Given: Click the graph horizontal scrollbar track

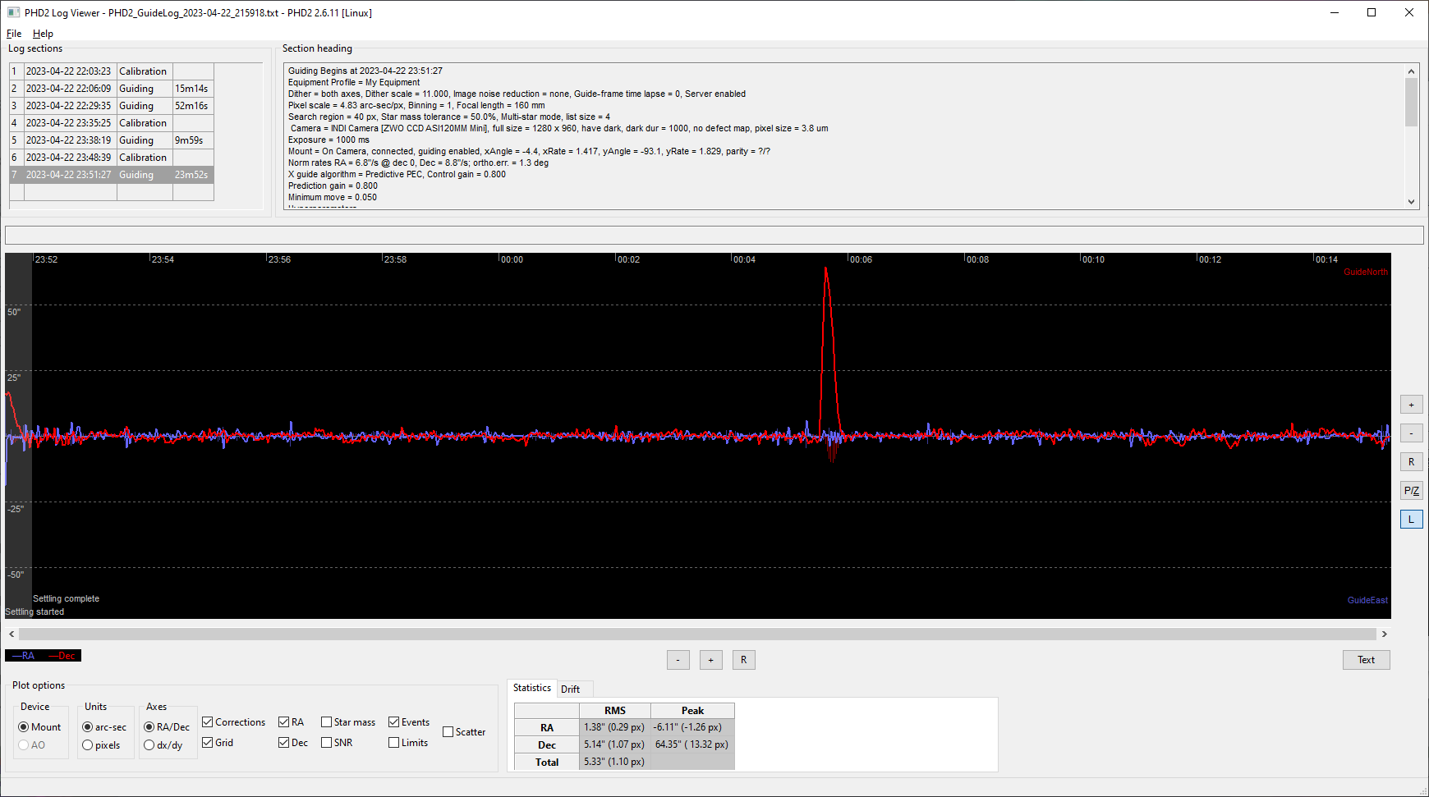Looking at the screenshot, I should point(697,634).
